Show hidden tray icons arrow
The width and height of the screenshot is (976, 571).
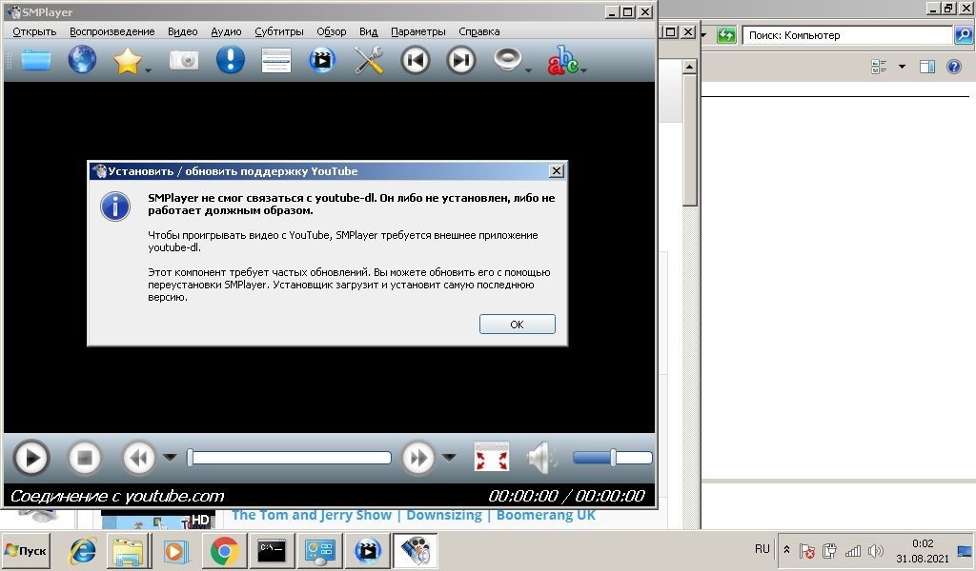786,550
